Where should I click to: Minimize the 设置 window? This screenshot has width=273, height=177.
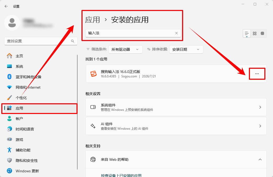click(x=243, y=4)
